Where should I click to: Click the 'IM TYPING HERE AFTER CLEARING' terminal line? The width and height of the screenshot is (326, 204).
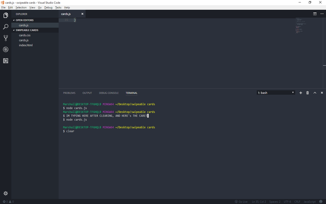(106, 116)
